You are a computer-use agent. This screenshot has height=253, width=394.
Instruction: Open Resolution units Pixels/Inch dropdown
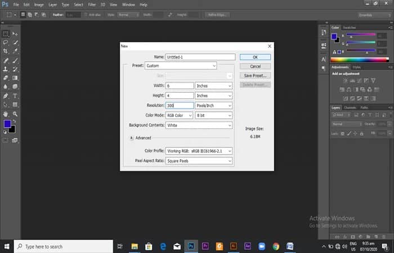point(213,106)
